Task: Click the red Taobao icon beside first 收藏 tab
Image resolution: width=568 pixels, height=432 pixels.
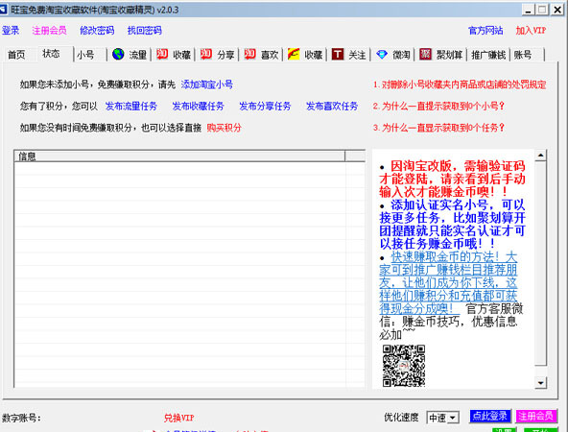Action: click(x=162, y=54)
